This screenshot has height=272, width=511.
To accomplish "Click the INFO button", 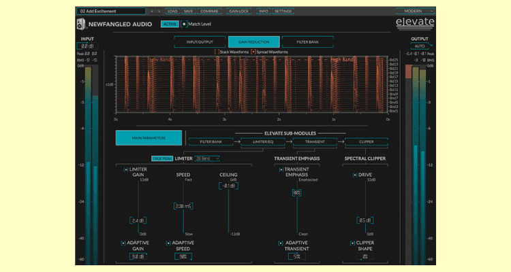I will pyautogui.click(x=263, y=11).
